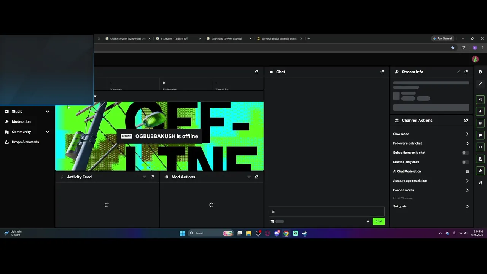Image resolution: width=487 pixels, height=274 pixels.
Task: Open chat settings gear icon
Action: (368, 221)
